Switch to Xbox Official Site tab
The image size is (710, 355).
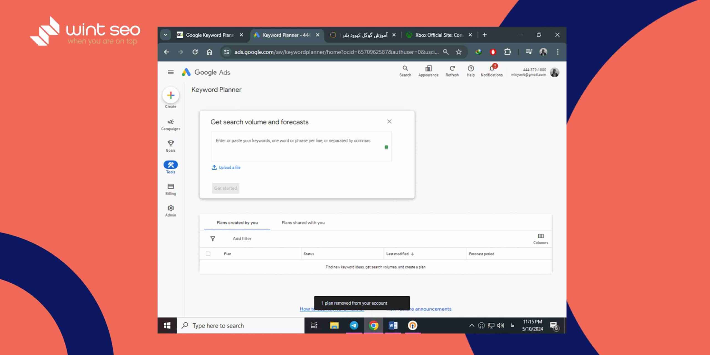439,35
